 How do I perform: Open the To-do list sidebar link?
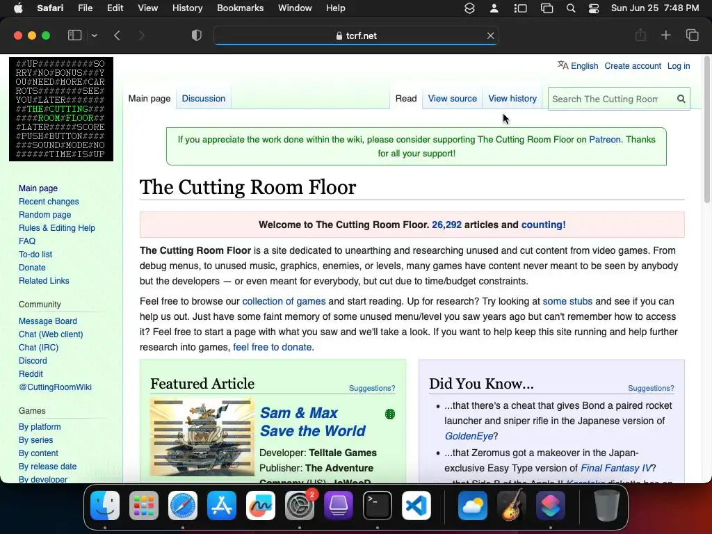point(35,254)
